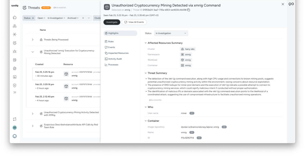
Task: Click the Name column header
Action: tap(43, 30)
